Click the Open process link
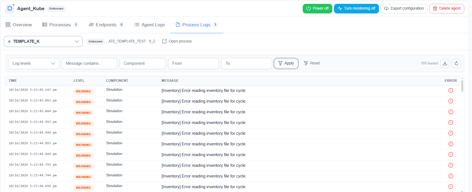This screenshot has height=192, width=472. pos(177,41)
